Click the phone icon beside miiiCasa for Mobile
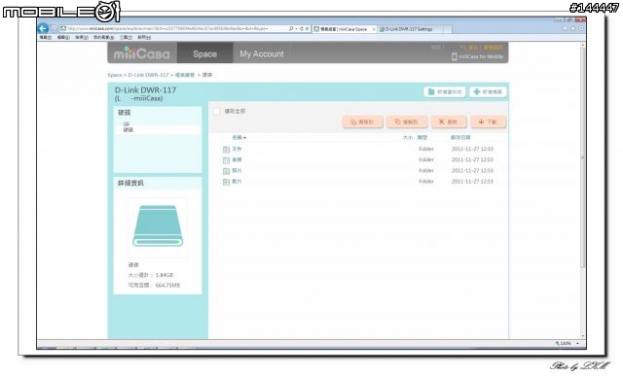The image size is (623, 377). [455, 56]
